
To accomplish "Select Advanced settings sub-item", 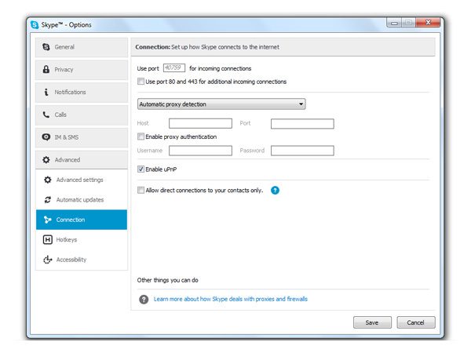I will (x=82, y=180).
